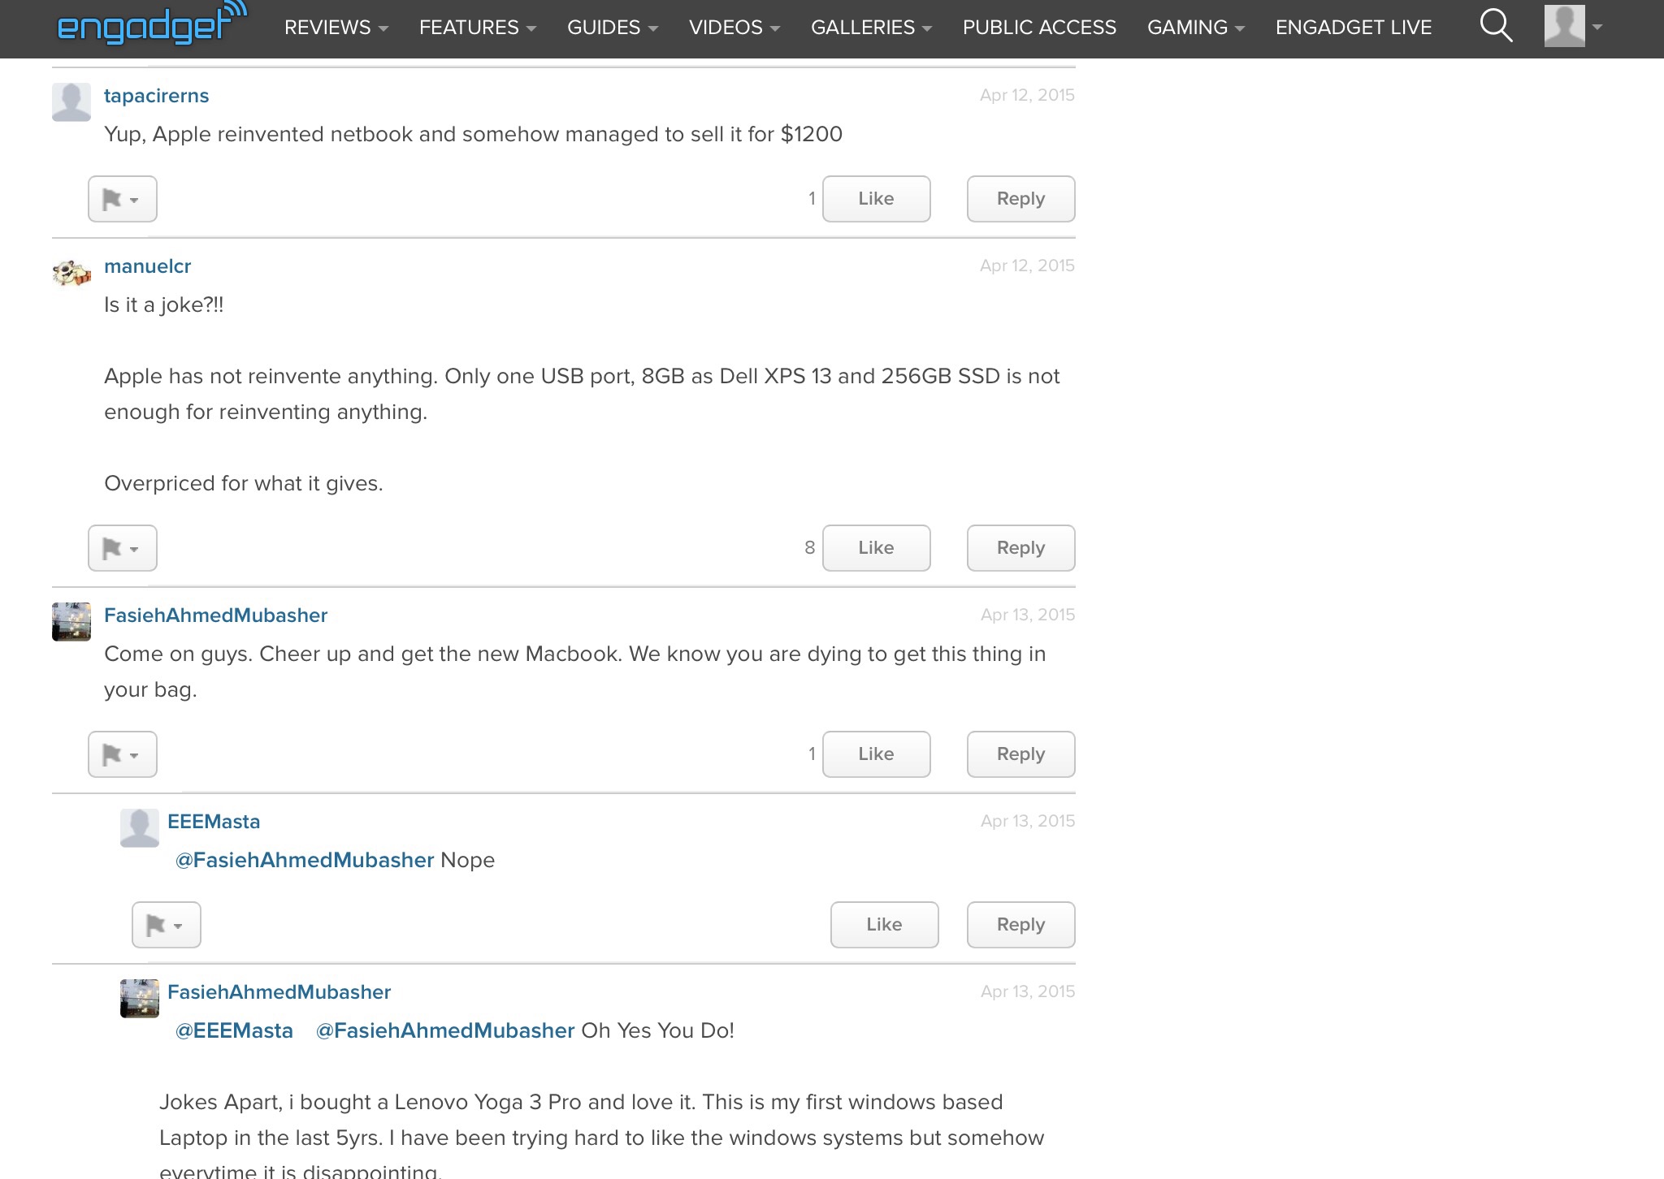The height and width of the screenshot is (1179, 1664).
Task: Click the @EEEMasta mention
Action: tap(234, 1030)
